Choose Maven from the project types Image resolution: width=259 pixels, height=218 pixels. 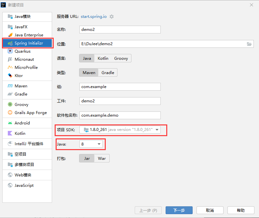point(21,86)
